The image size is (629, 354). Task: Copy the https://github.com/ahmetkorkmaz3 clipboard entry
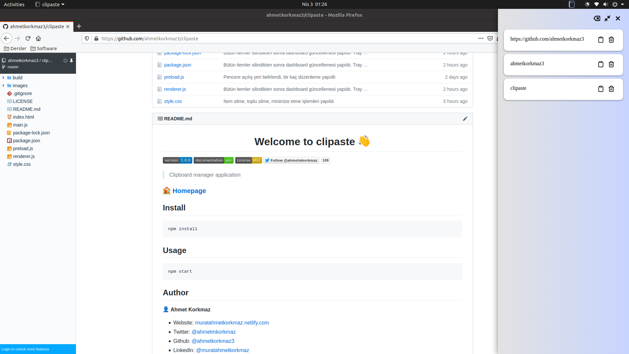[x=600, y=40]
